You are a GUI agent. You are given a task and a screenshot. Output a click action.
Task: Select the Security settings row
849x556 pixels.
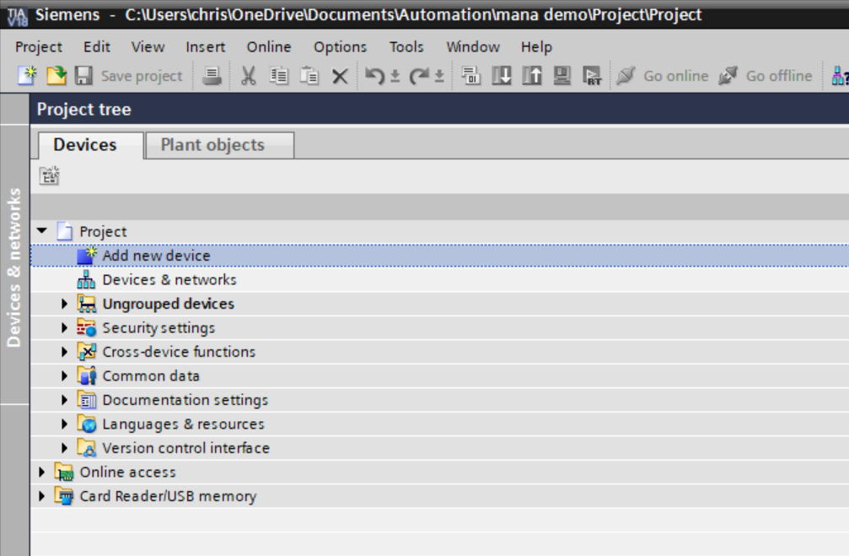click(x=439, y=327)
